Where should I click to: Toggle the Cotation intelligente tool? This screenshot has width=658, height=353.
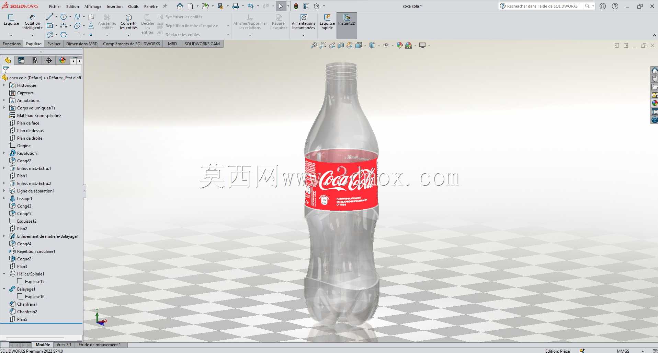click(32, 22)
